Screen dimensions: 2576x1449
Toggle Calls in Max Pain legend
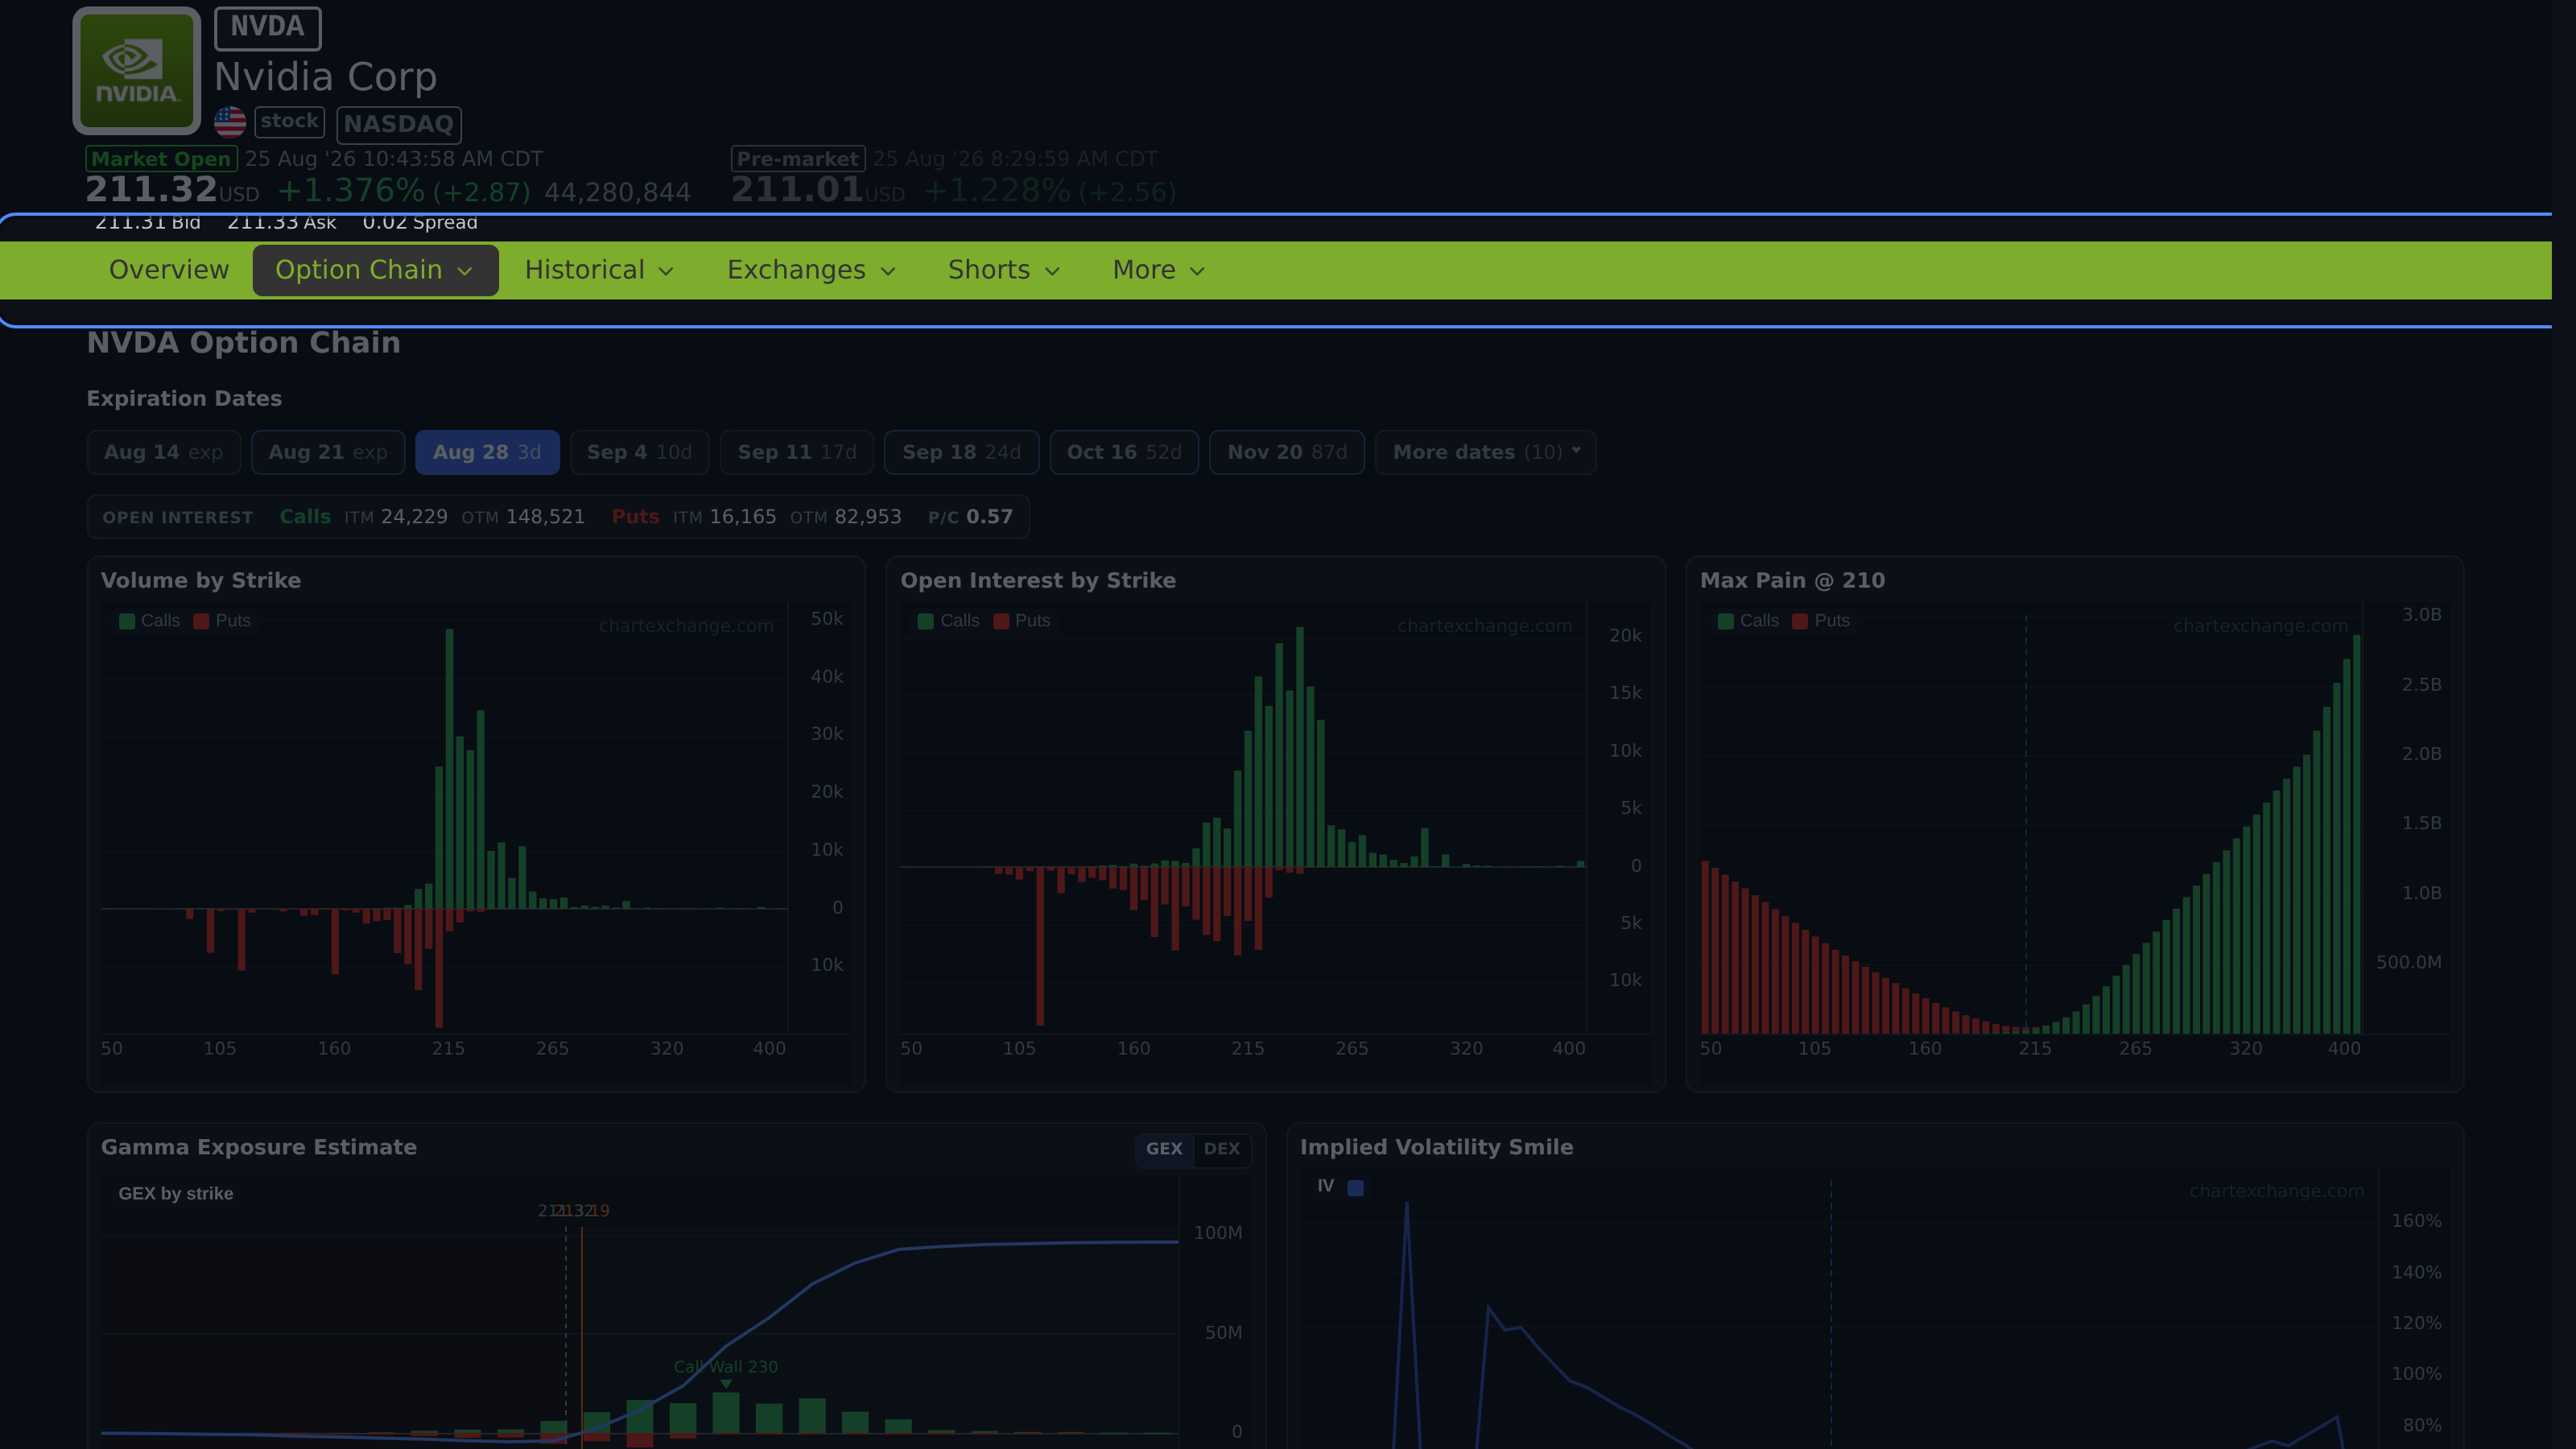coord(1749,621)
